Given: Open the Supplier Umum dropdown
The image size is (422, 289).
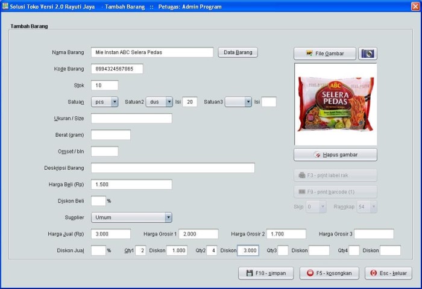Looking at the screenshot, I should 168,217.
